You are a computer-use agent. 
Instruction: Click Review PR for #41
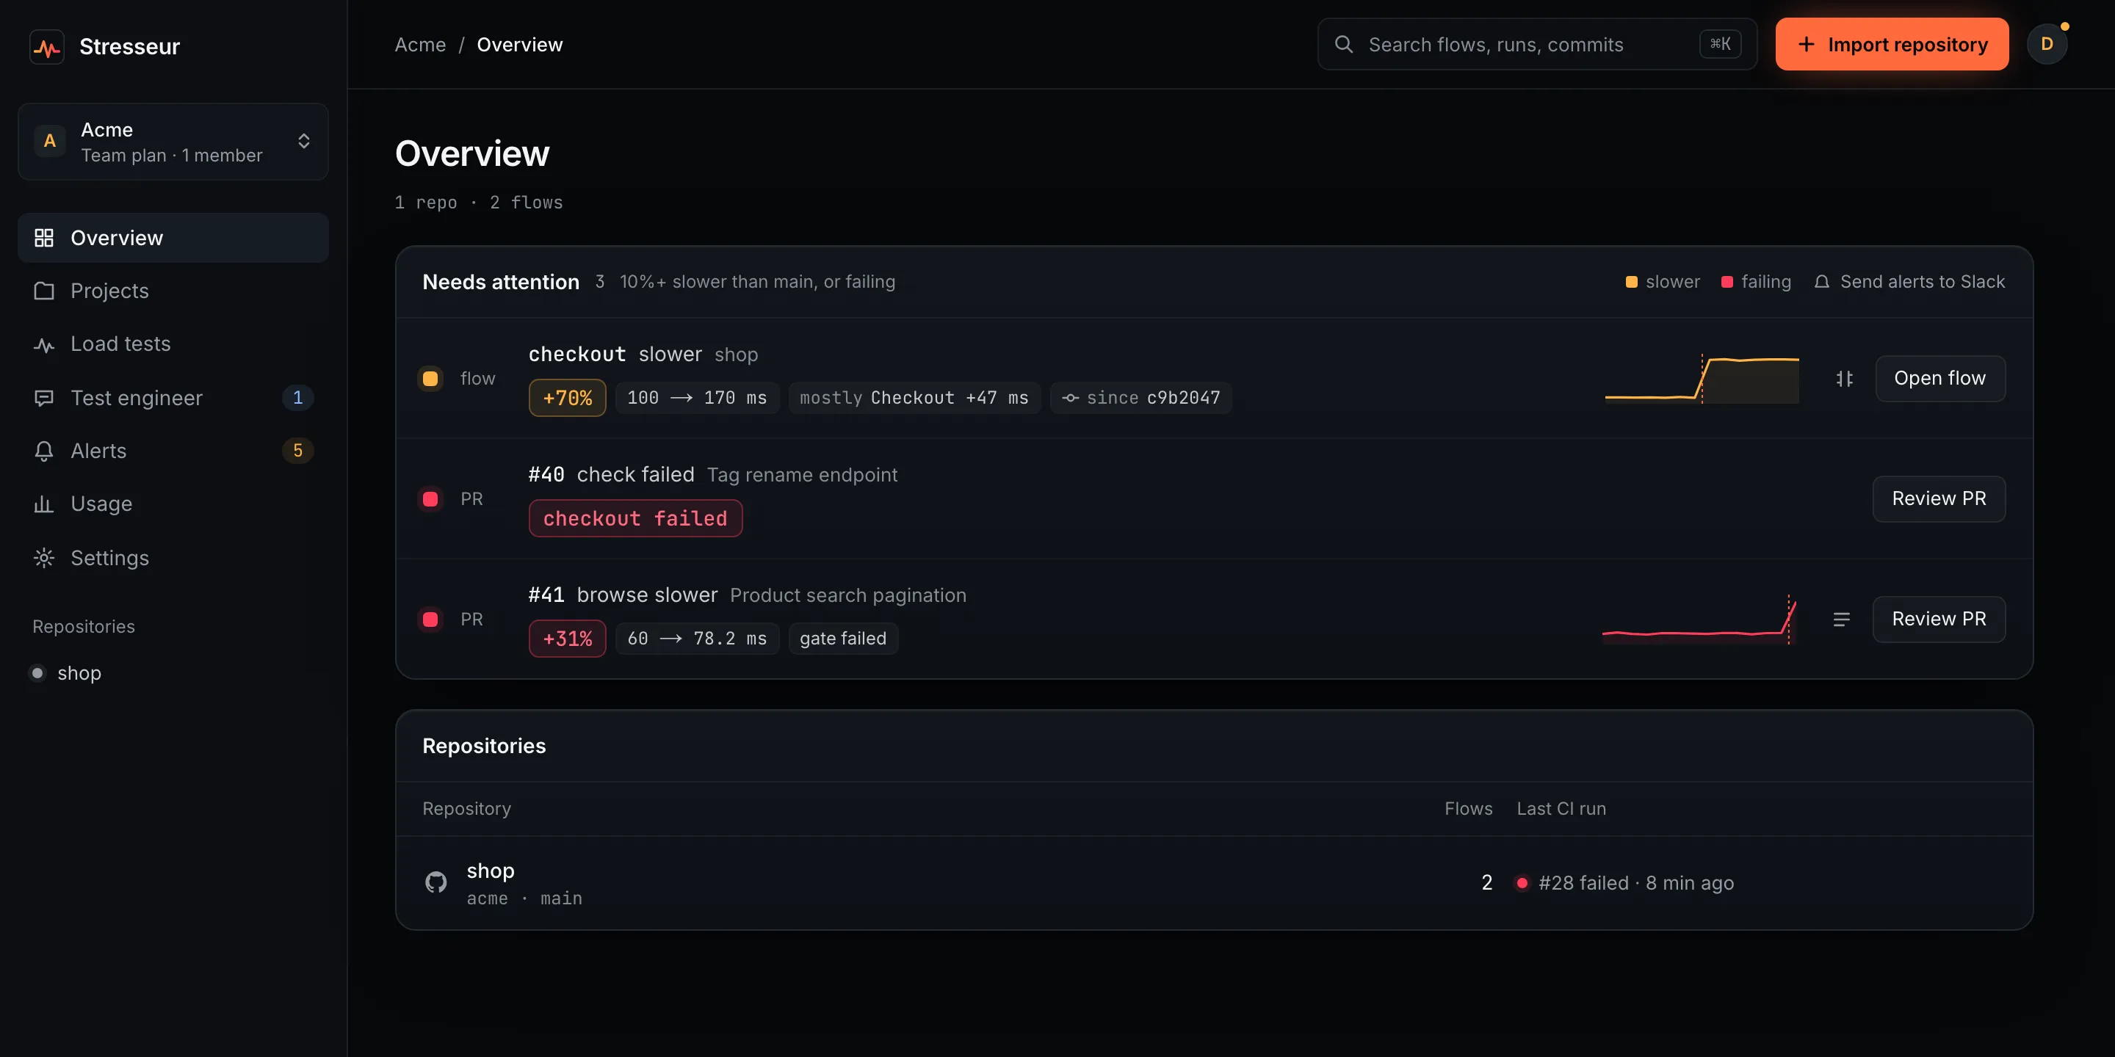click(x=1939, y=620)
